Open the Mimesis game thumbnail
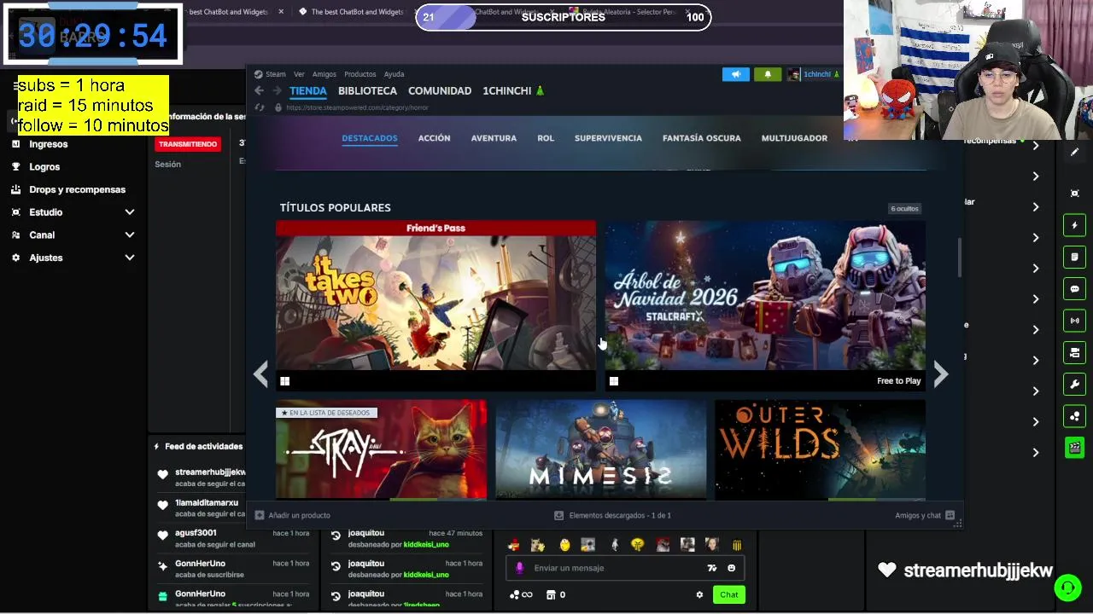 point(600,449)
